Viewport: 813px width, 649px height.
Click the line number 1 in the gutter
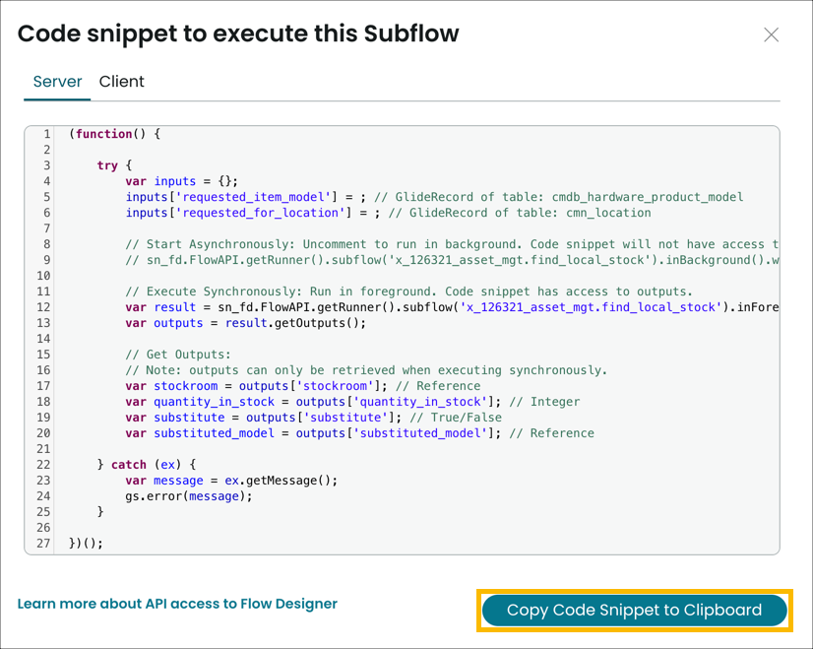(45, 133)
